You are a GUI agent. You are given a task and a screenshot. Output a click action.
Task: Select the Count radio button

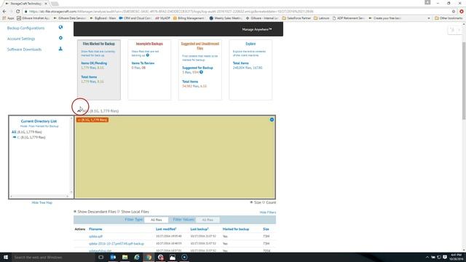tap(264, 202)
